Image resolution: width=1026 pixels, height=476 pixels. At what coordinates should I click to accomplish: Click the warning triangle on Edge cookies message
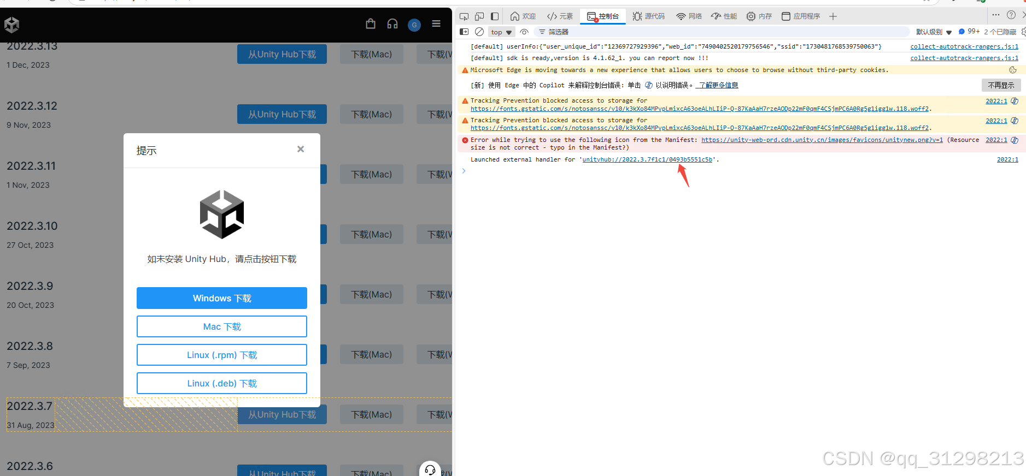(465, 70)
